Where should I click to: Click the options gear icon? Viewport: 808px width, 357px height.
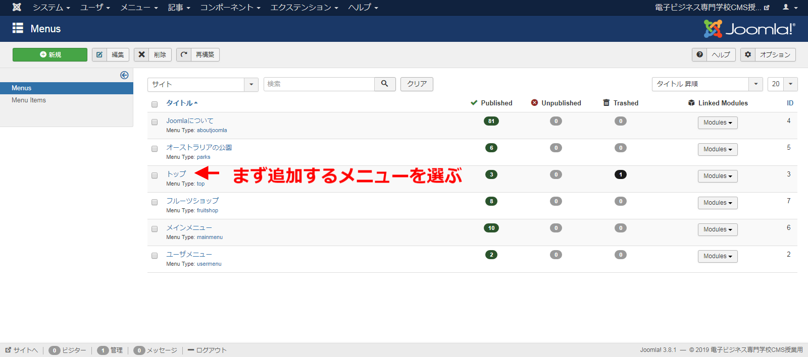pyautogui.click(x=748, y=54)
